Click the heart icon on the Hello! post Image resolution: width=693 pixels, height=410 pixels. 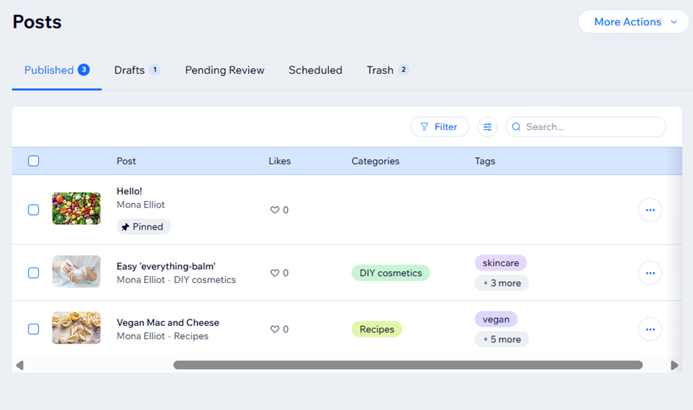click(x=275, y=210)
